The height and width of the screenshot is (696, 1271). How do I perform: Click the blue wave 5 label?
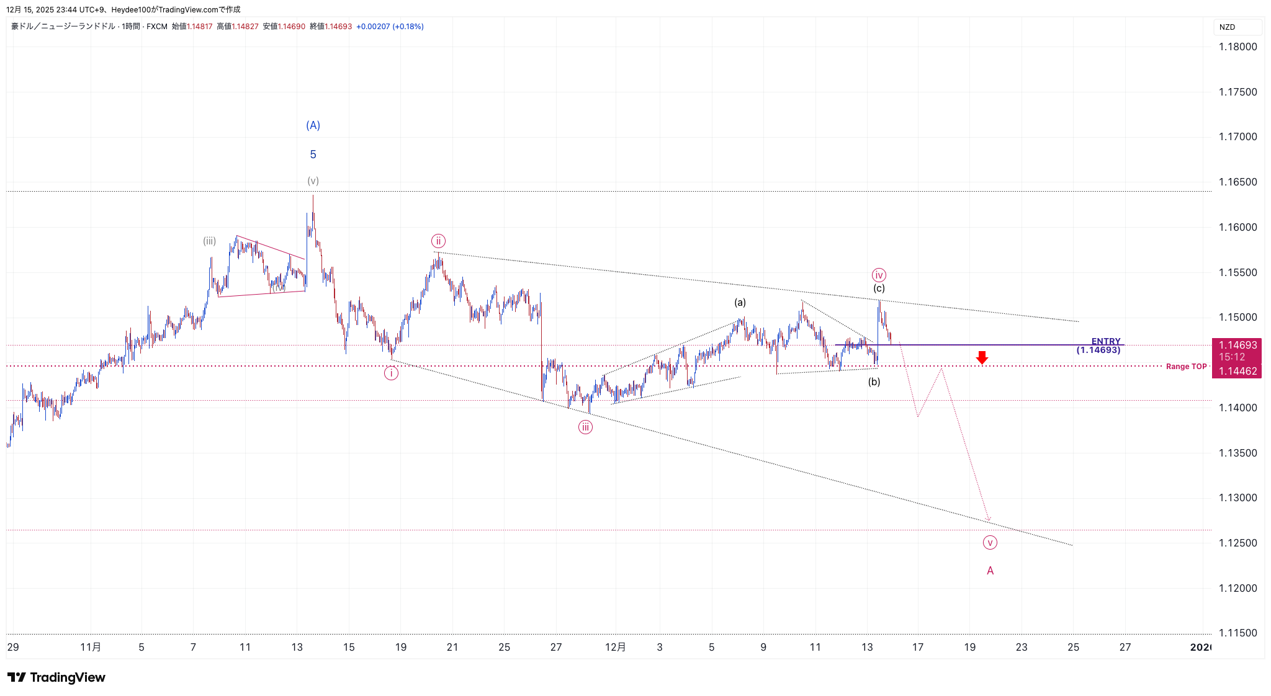[x=313, y=154]
